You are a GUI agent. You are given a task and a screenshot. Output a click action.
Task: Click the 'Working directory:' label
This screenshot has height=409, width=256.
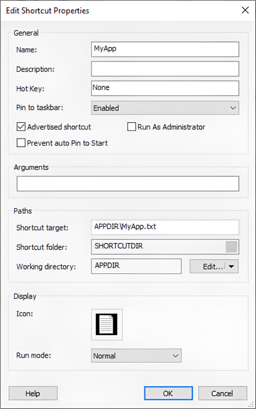(x=46, y=266)
